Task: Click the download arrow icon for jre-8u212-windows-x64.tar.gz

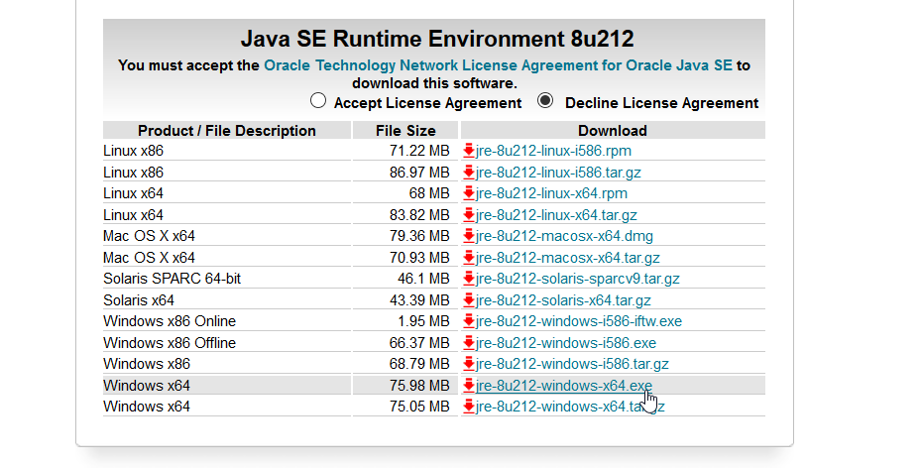Action: coord(468,407)
